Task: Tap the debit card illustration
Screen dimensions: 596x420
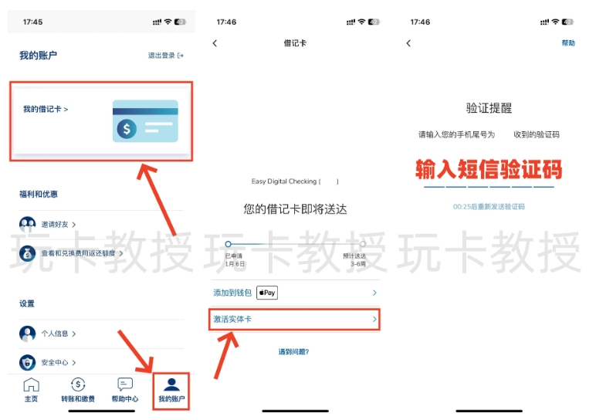Action: point(145,121)
